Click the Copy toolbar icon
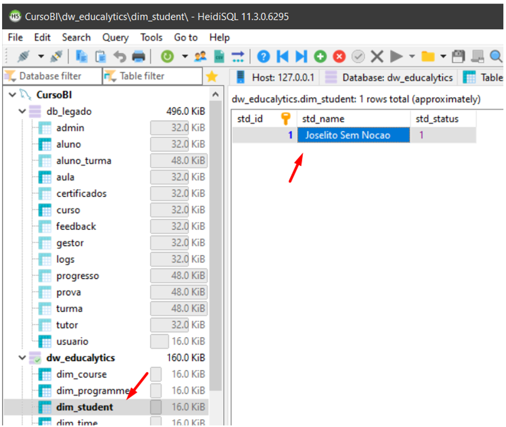The image size is (506, 427). tap(81, 56)
